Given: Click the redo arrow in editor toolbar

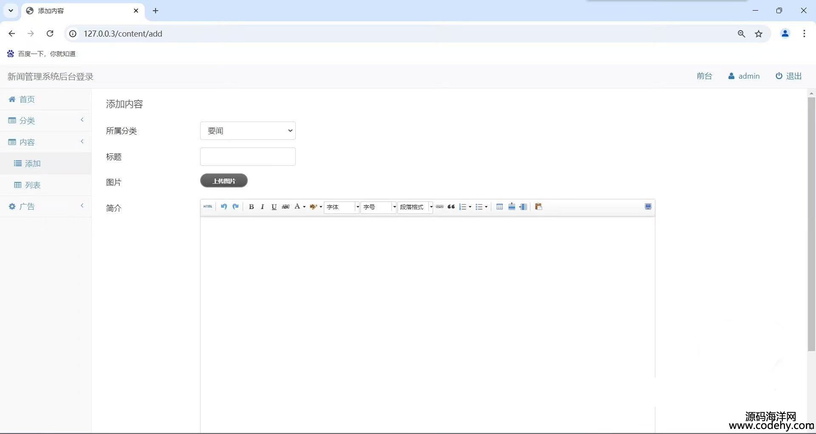Looking at the screenshot, I should pos(235,207).
